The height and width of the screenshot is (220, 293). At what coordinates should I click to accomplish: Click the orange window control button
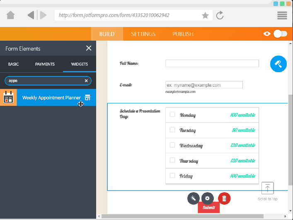point(289,4)
